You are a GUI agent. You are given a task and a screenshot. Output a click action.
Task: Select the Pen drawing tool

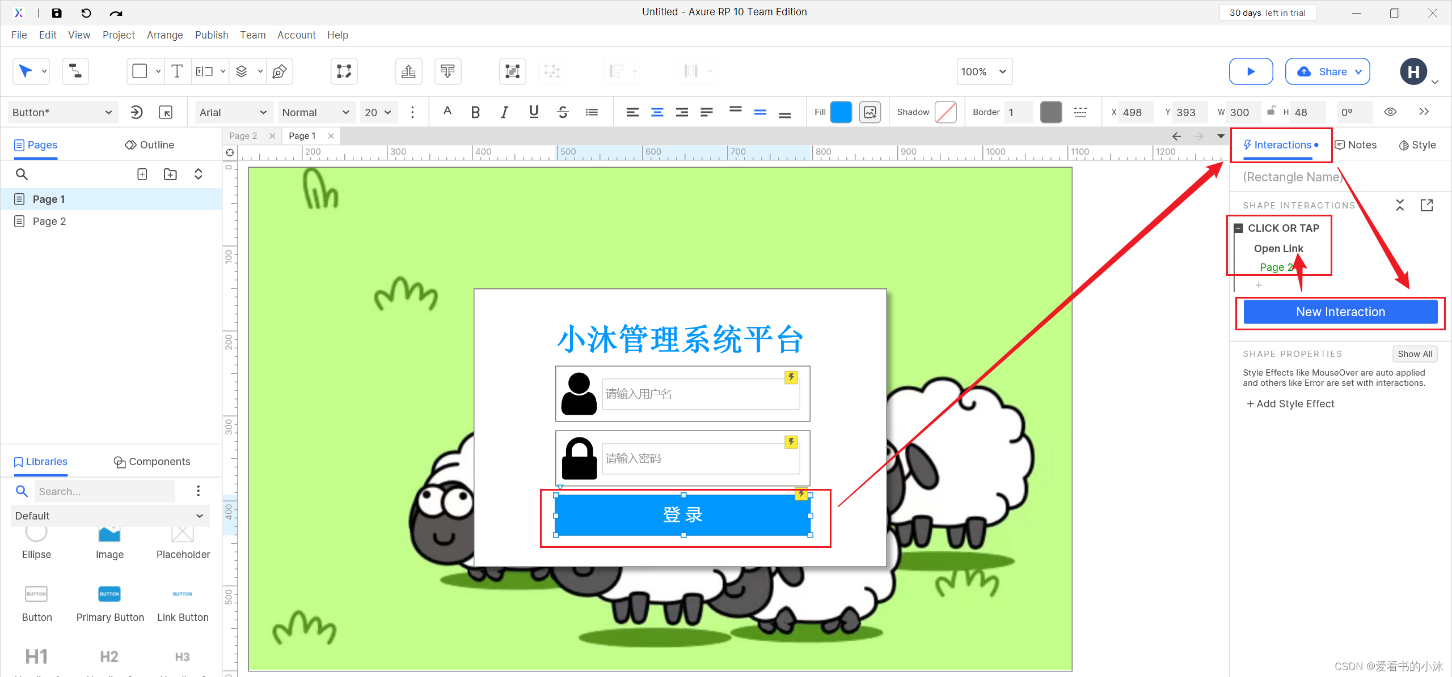coord(279,71)
